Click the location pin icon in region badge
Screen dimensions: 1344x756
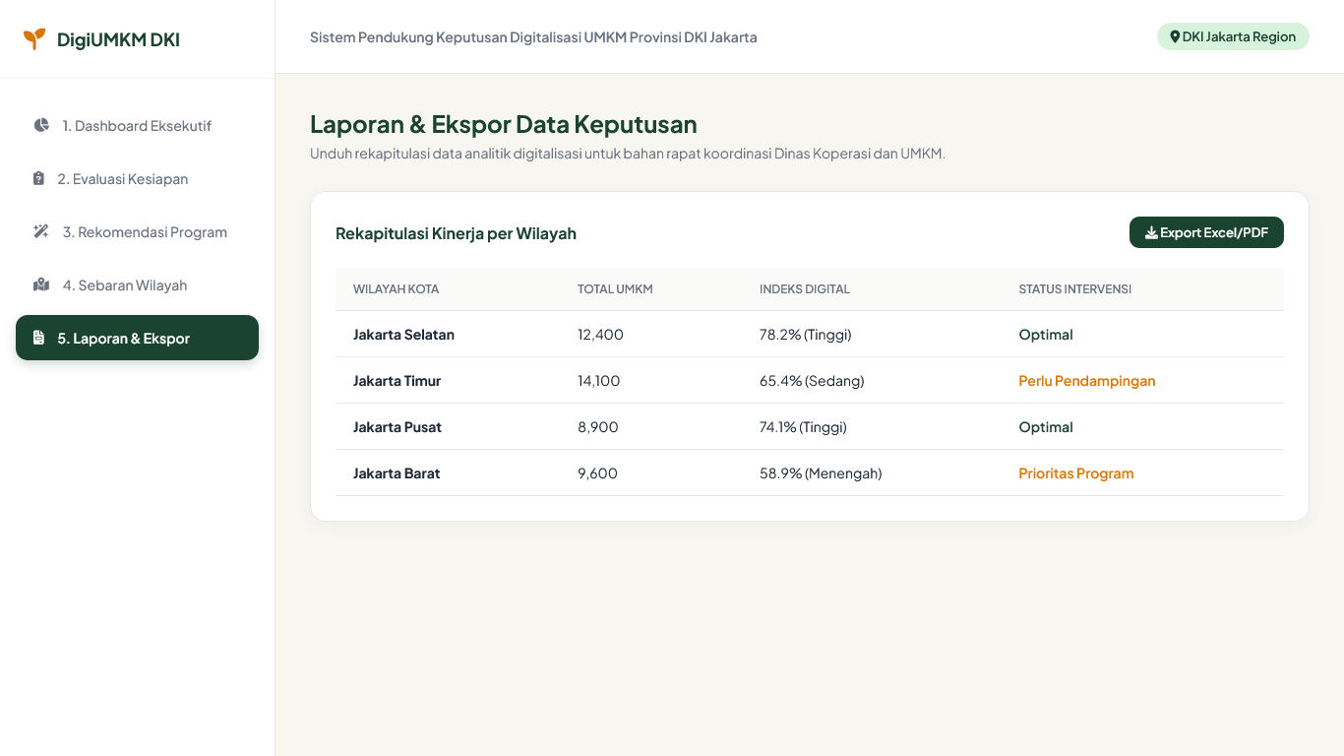1175,36
